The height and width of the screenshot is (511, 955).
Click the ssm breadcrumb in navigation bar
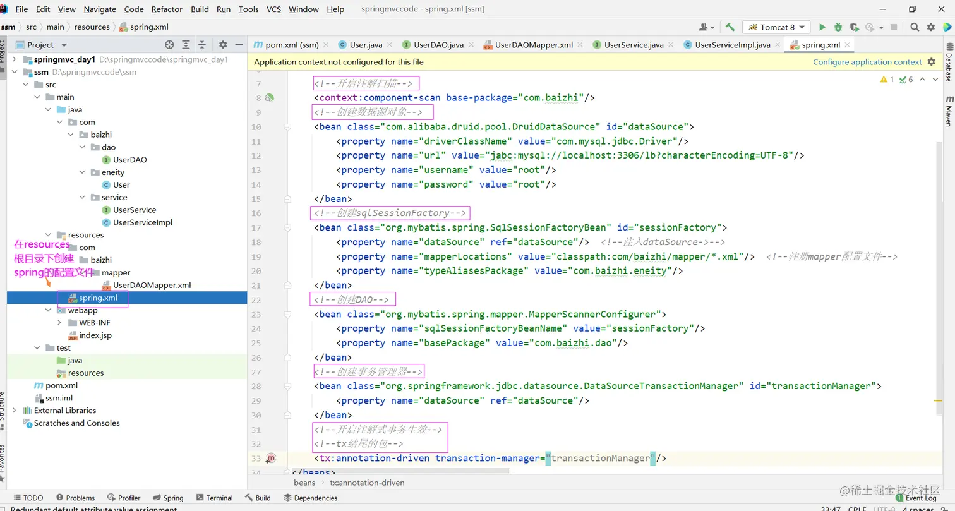[8, 27]
